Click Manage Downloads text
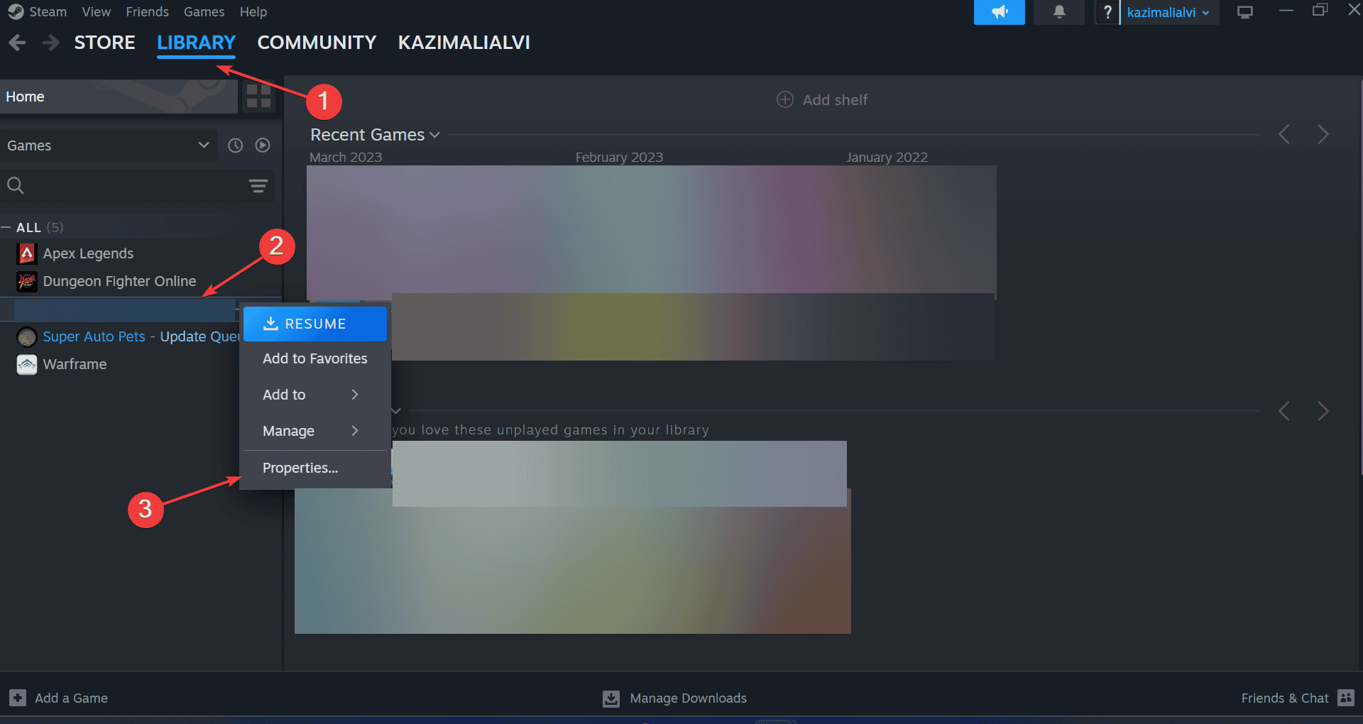 pos(688,698)
